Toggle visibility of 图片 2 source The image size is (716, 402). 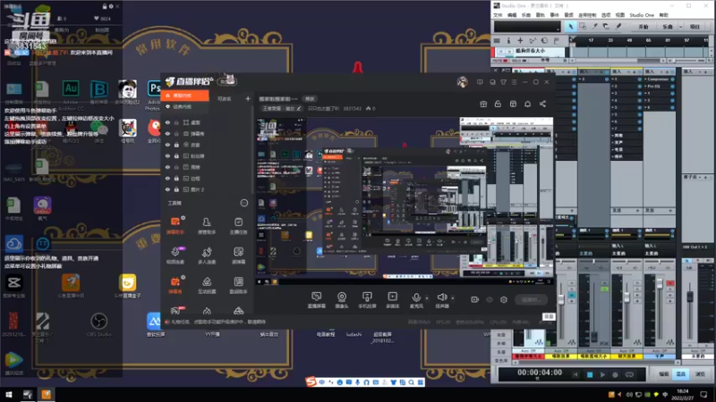click(167, 189)
